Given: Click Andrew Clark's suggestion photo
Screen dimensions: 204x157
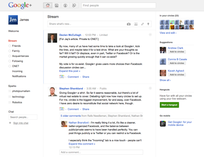Looking at the screenshot, I should tap(163, 50).
